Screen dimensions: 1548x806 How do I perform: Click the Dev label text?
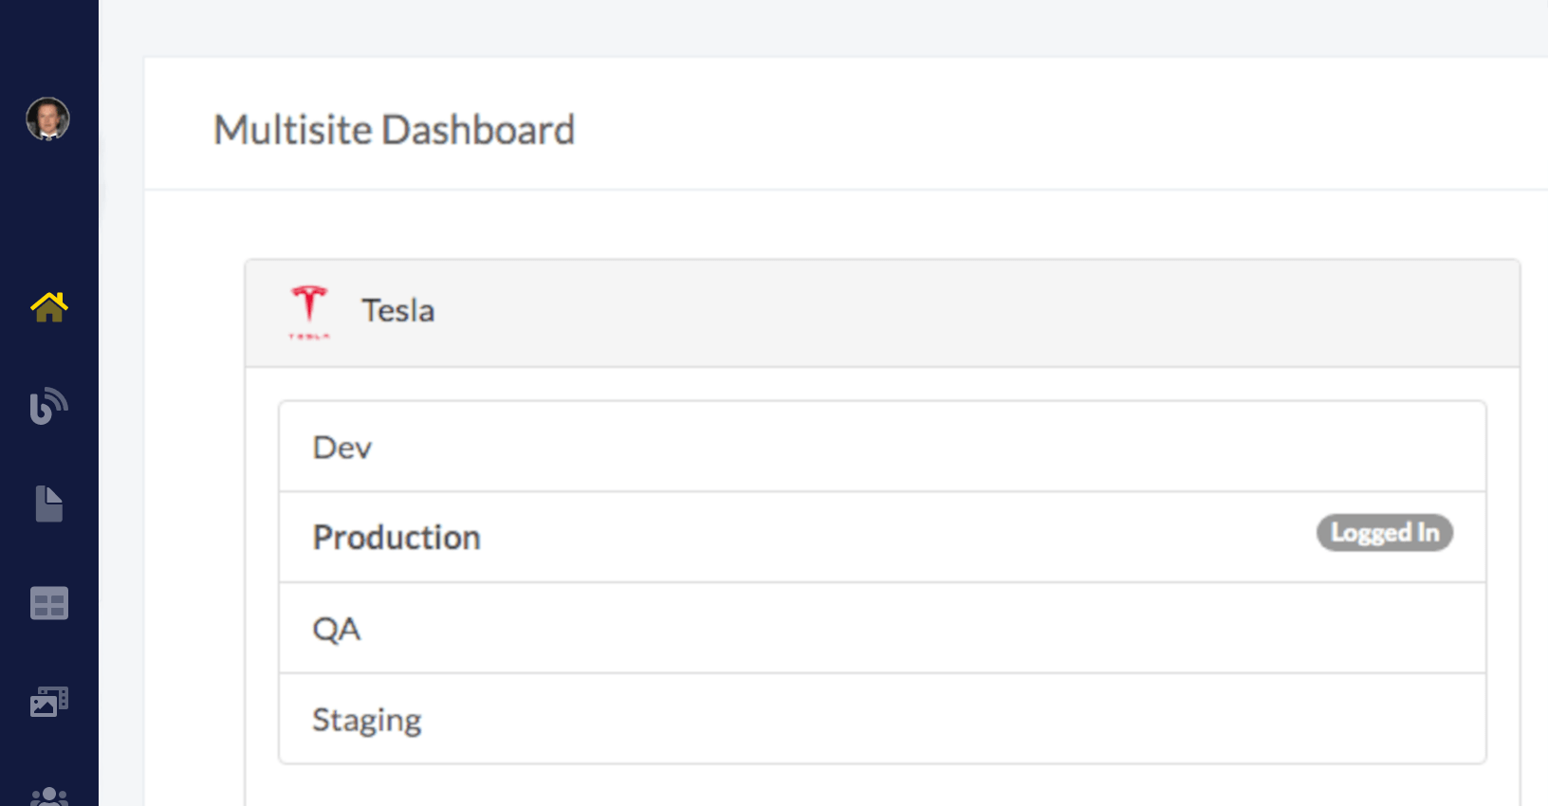point(342,448)
